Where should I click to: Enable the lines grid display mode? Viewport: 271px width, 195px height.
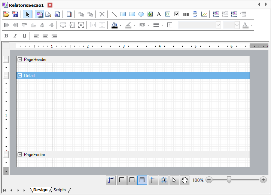point(142,180)
